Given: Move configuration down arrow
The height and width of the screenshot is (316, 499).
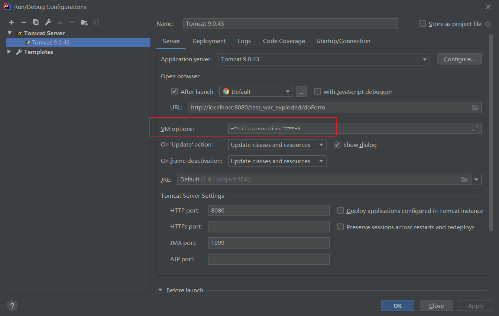Looking at the screenshot, I should [x=72, y=22].
